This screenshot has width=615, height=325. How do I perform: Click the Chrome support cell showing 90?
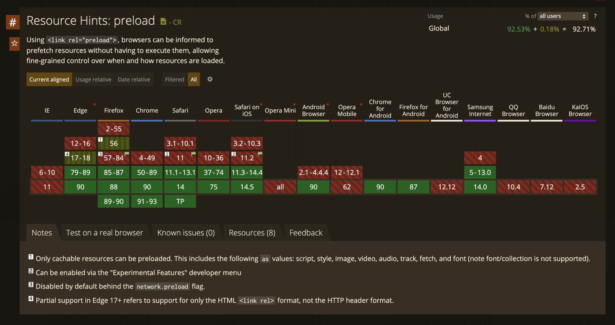pyautogui.click(x=147, y=187)
